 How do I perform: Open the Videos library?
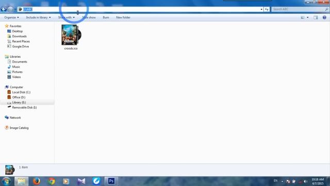(16, 77)
